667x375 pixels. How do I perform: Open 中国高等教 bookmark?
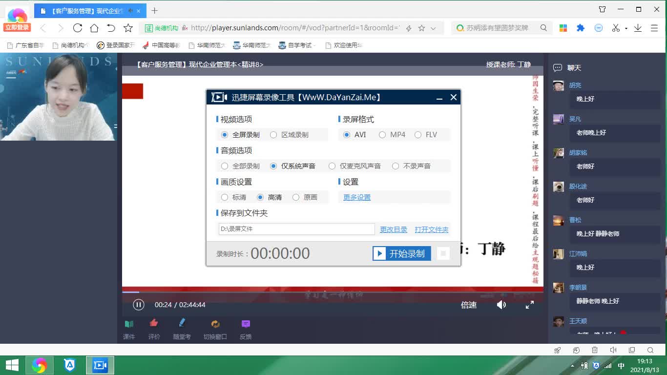click(x=161, y=45)
